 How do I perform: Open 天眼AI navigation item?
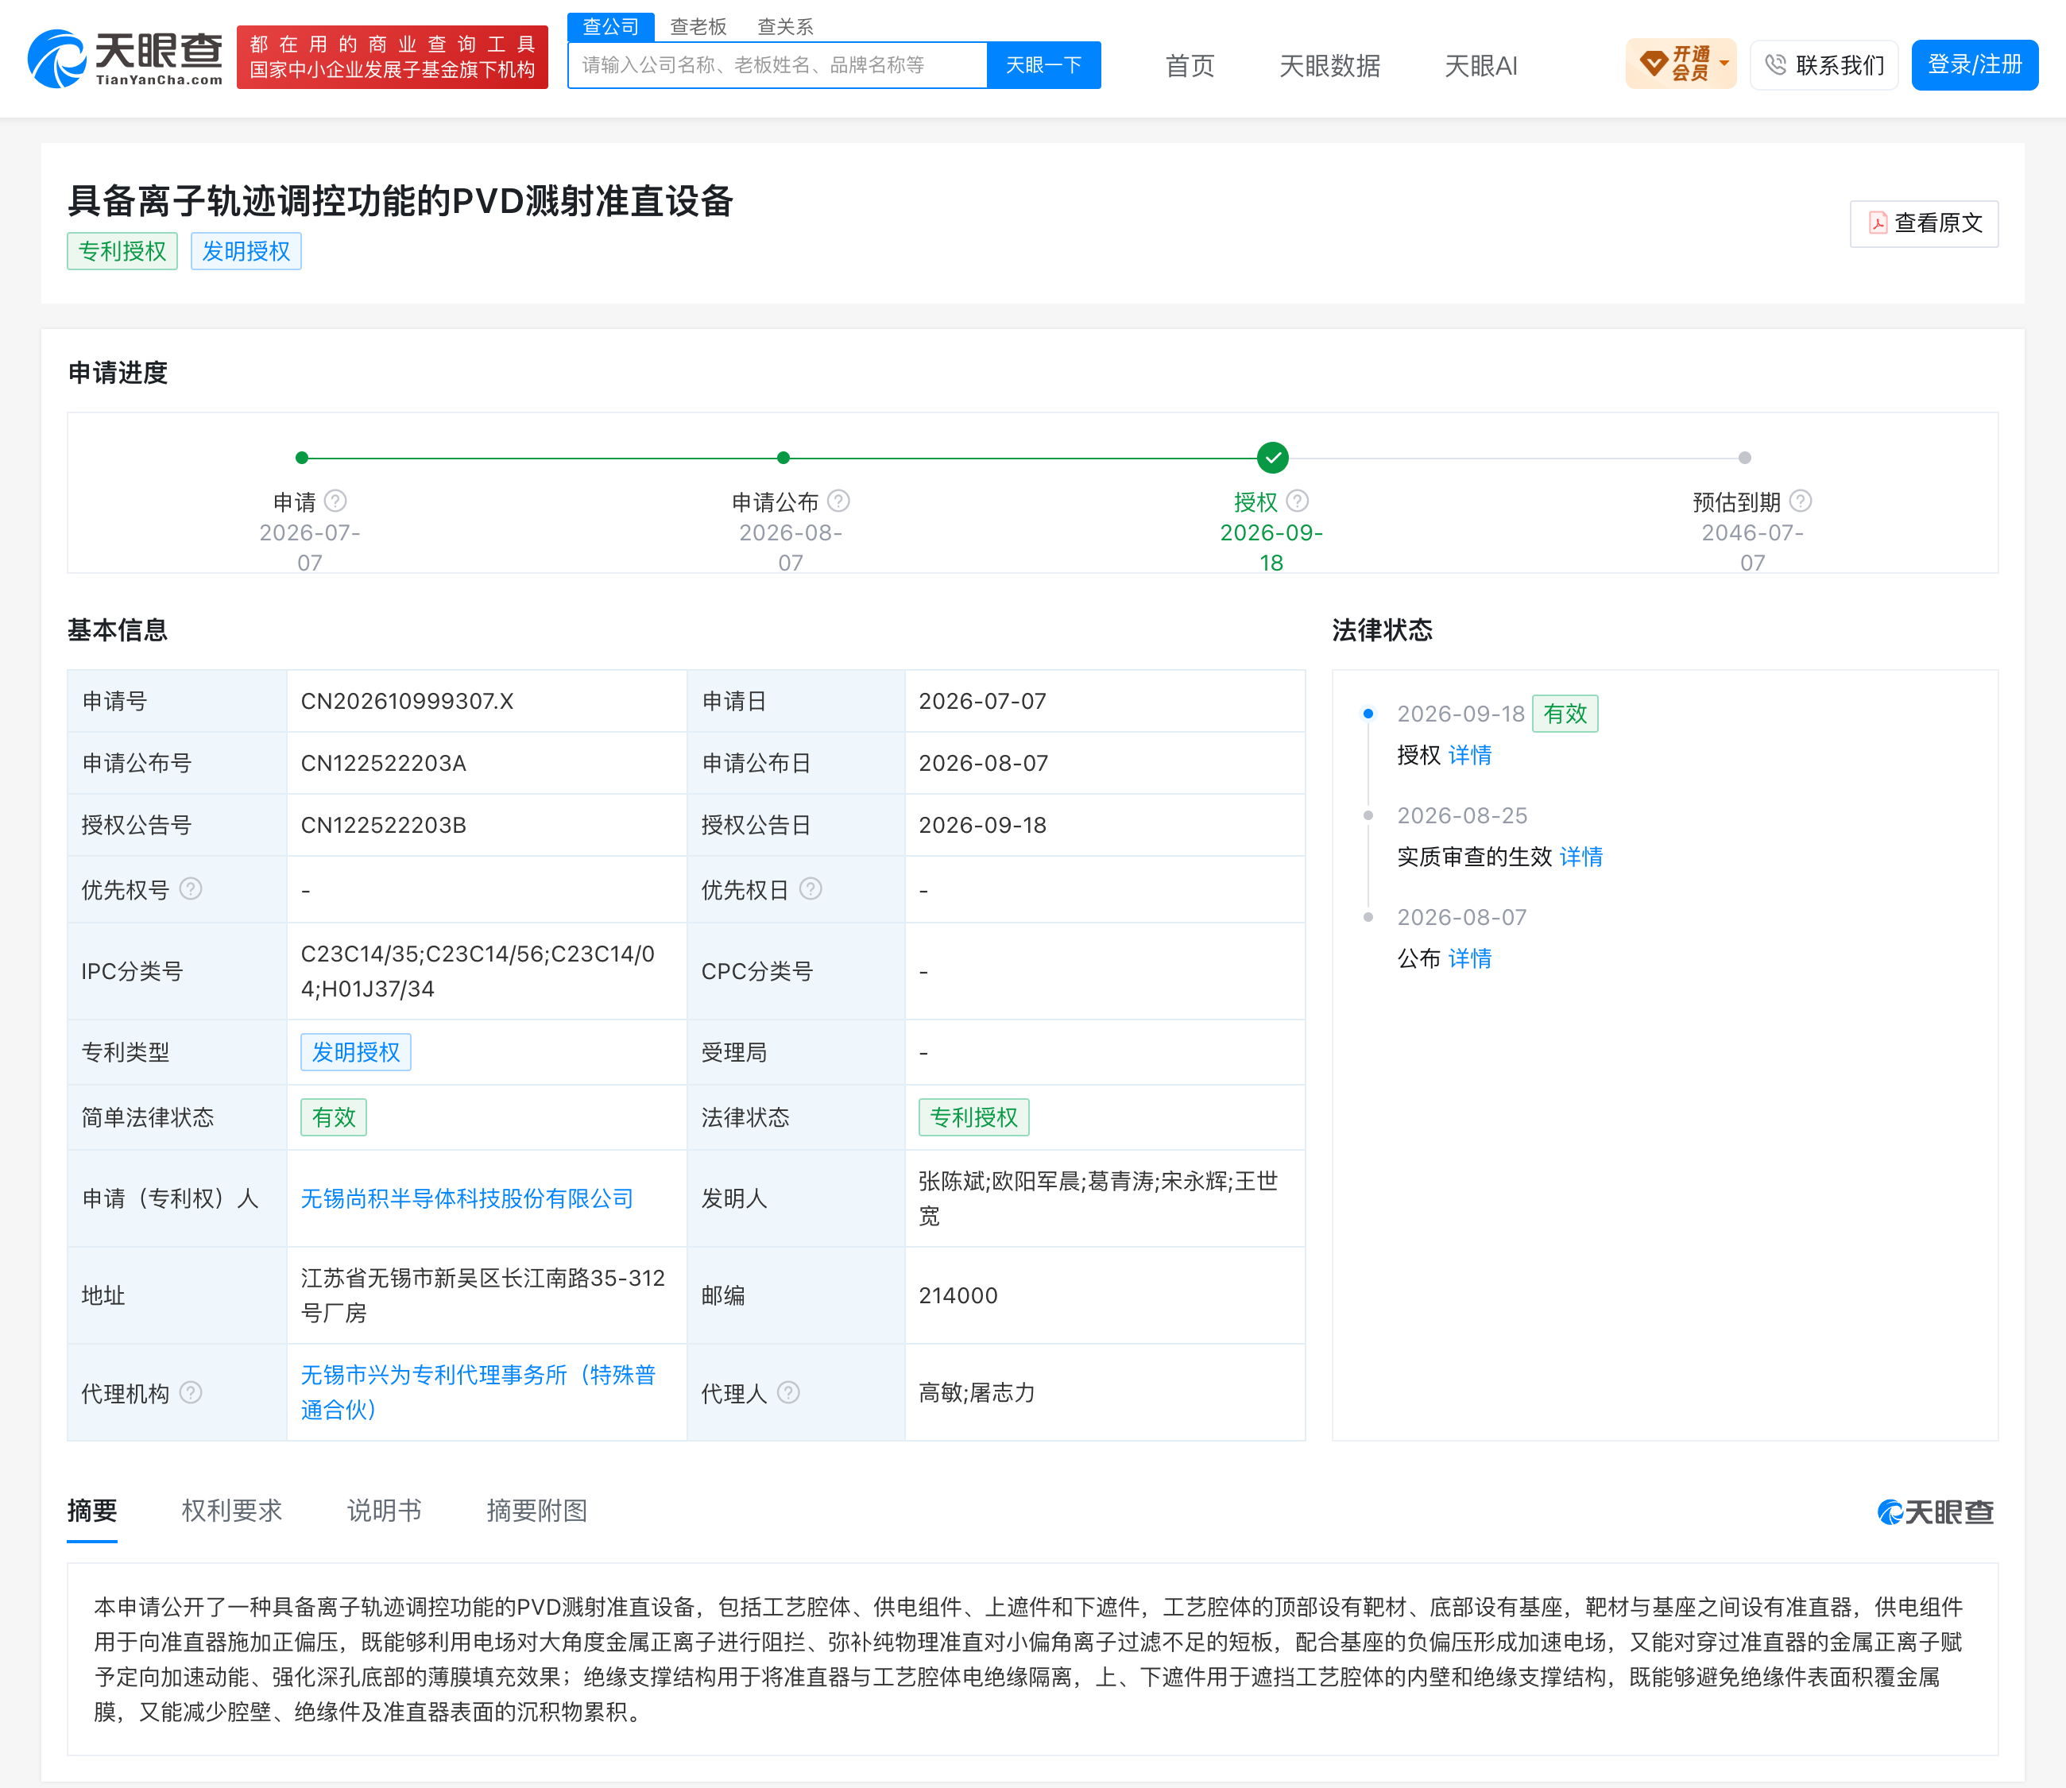pos(1480,66)
